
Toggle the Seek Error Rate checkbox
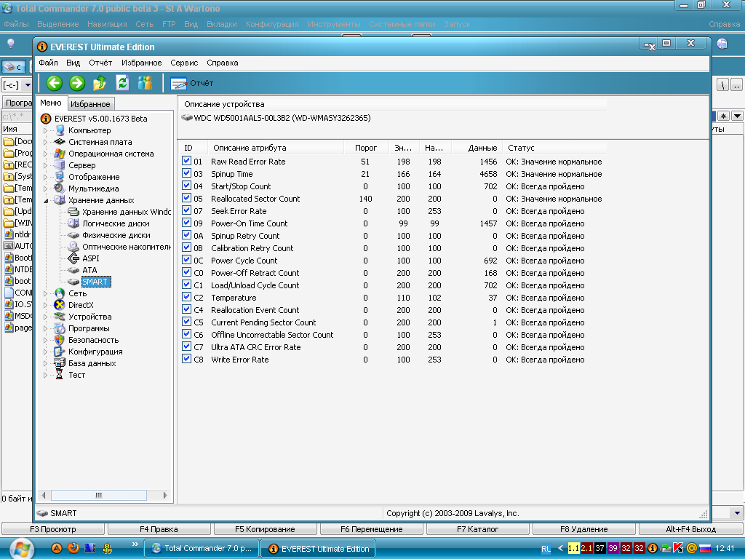coord(187,210)
